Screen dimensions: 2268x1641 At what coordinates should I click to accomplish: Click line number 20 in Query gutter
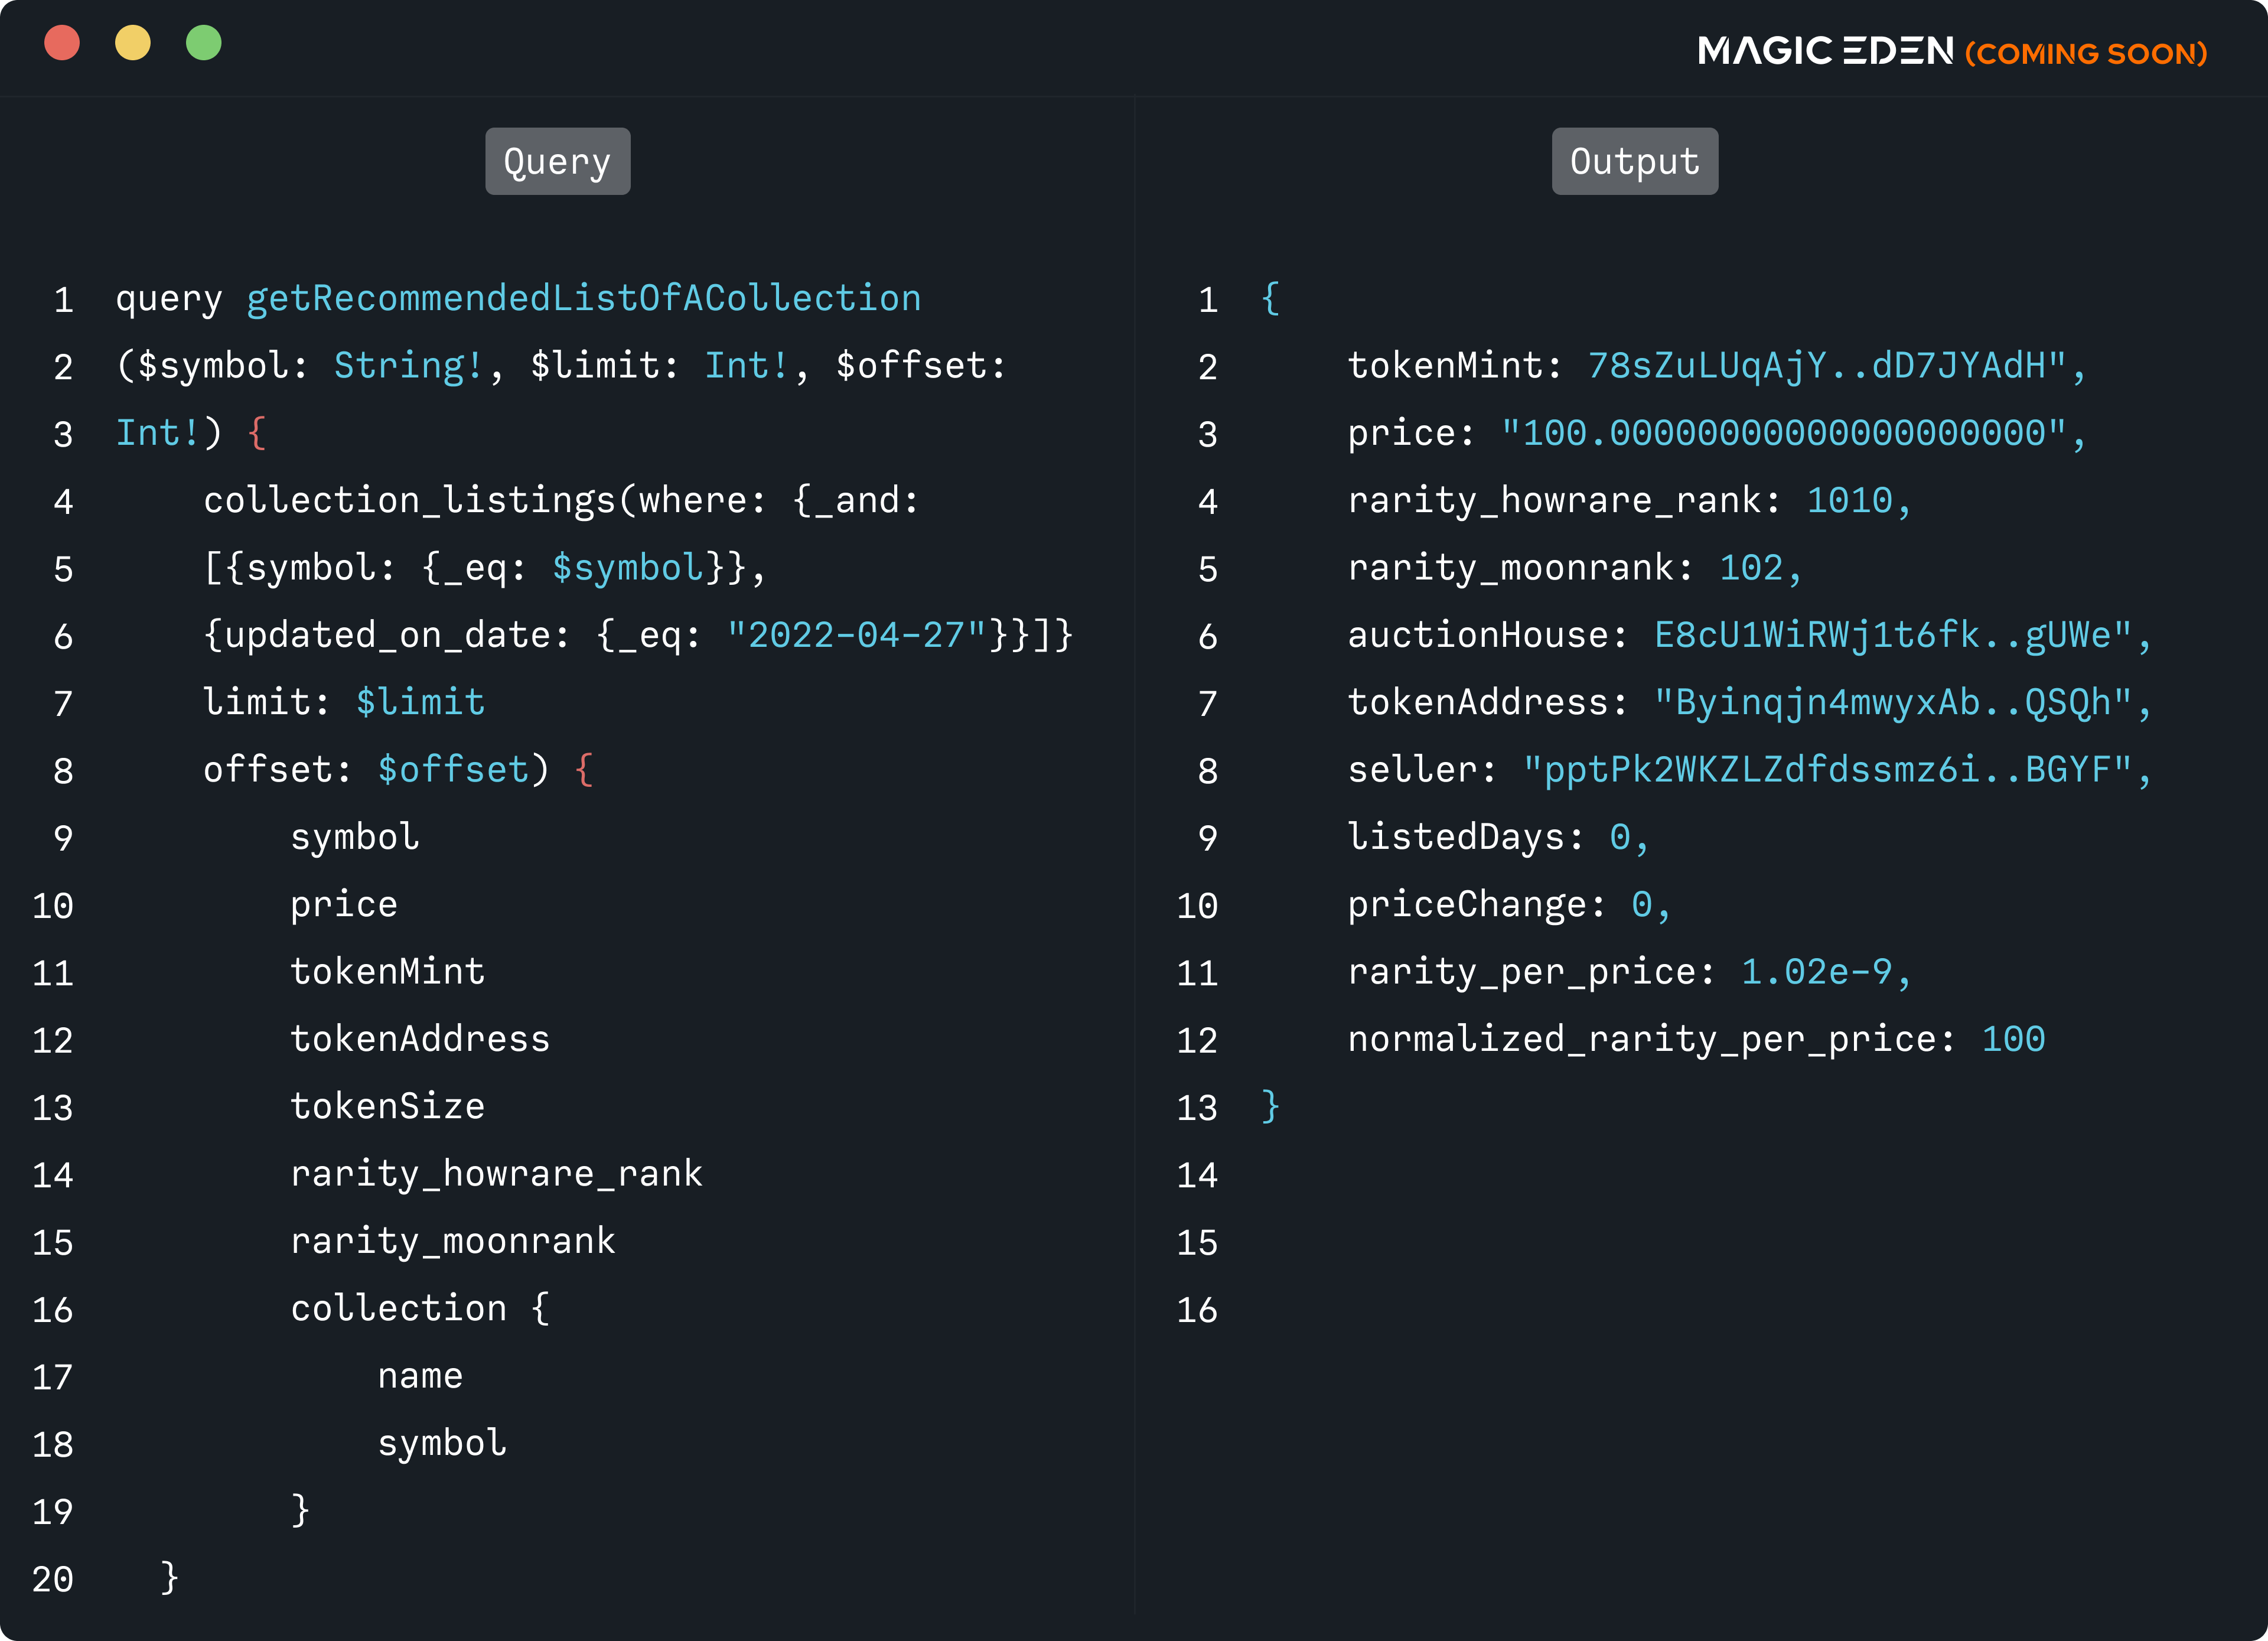click(53, 1579)
